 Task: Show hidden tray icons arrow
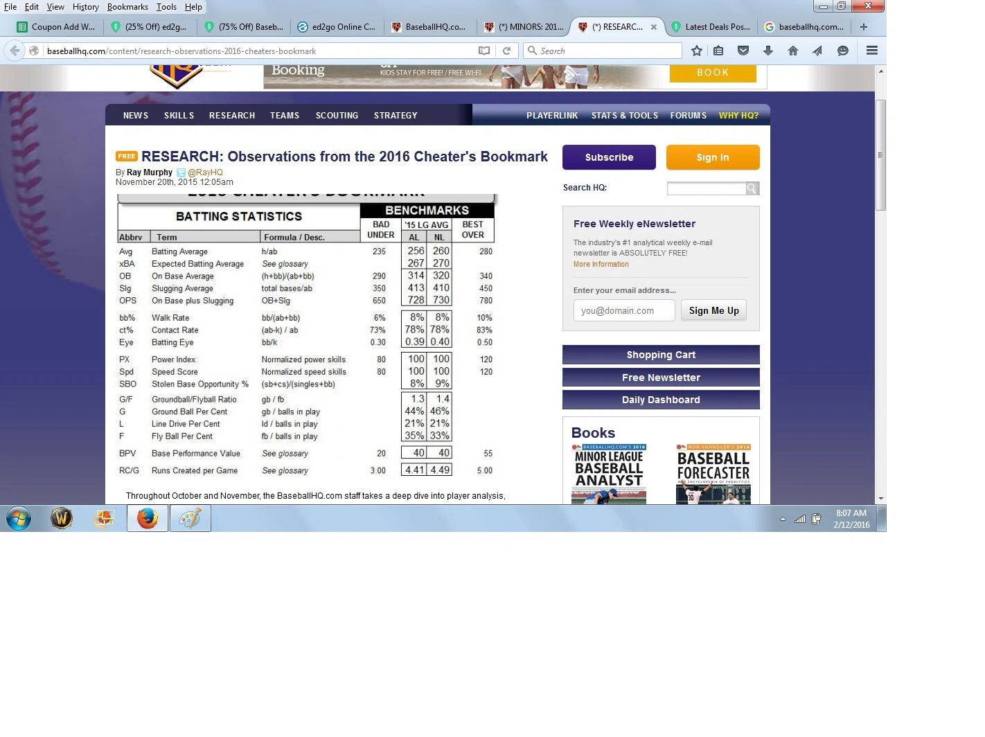pyautogui.click(x=783, y=519)
